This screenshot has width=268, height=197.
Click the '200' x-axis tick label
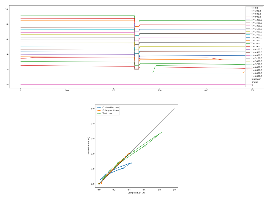(x=113, y=90)
